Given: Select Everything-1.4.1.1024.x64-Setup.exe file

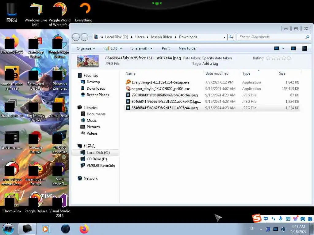Looking at the screenshot, I should [212, 82].
